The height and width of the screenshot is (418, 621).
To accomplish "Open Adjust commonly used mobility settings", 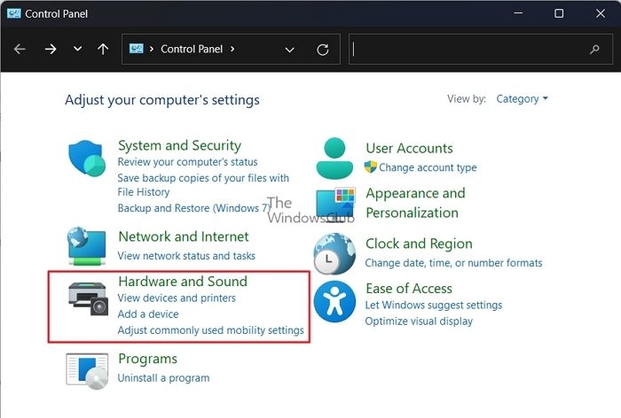I will [211, 330].
